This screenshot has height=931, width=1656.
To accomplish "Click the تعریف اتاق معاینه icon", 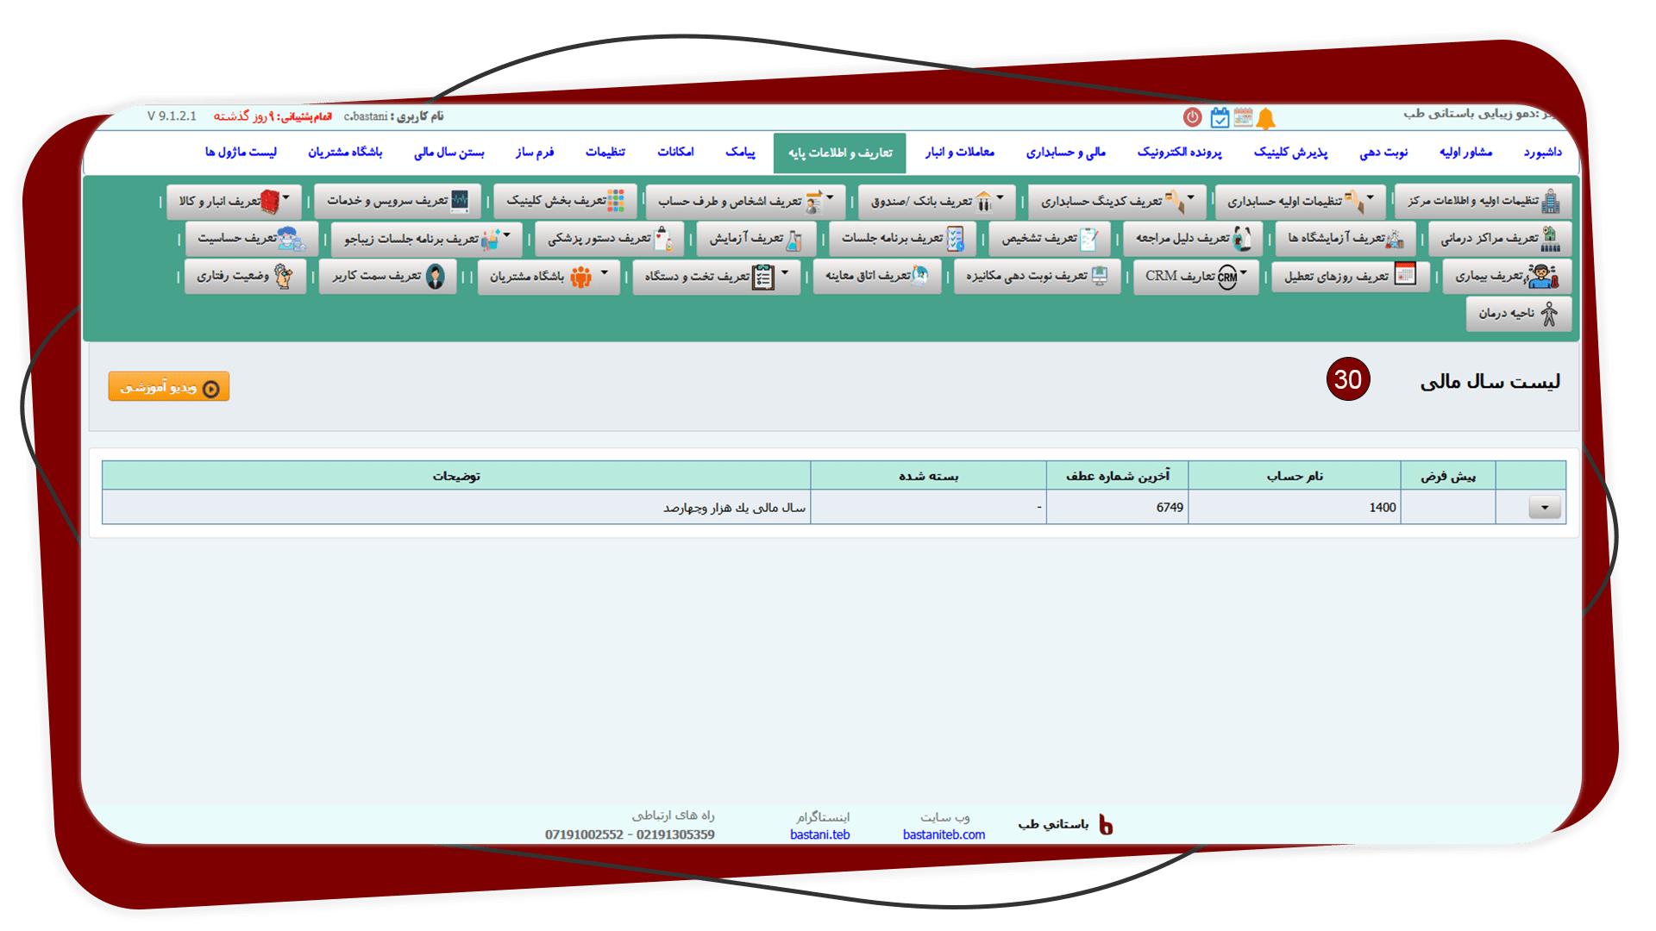I will pos(920,275).
